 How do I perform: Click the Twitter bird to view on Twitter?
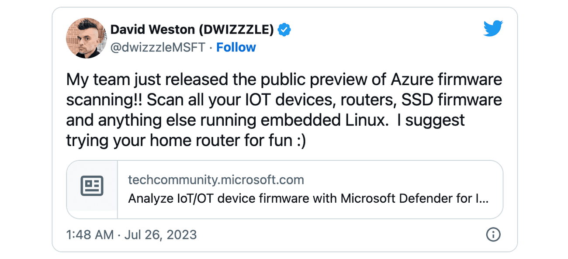coord(493,28)
